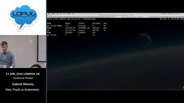Click the 'Running' status value
Viewport: 184px width, 103px height.
[82, 26]
